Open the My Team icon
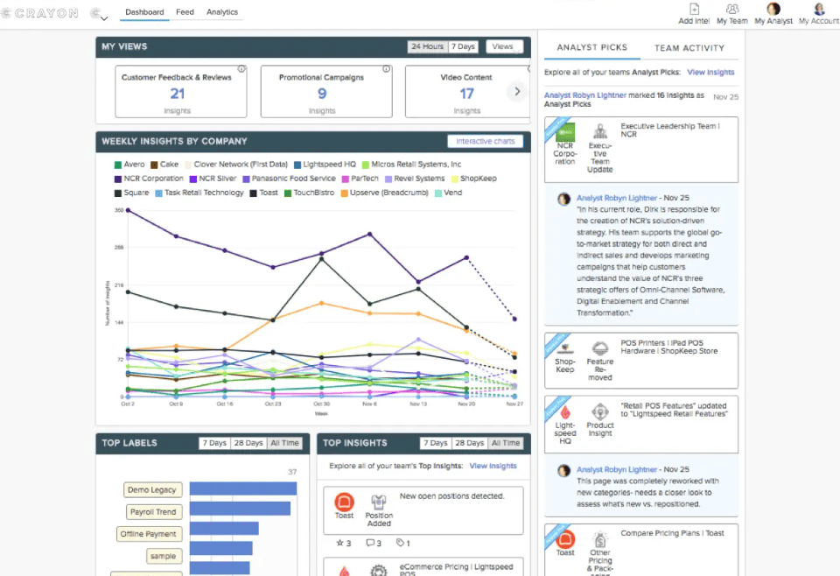840x576 pixels. click(x=732, y=9)
